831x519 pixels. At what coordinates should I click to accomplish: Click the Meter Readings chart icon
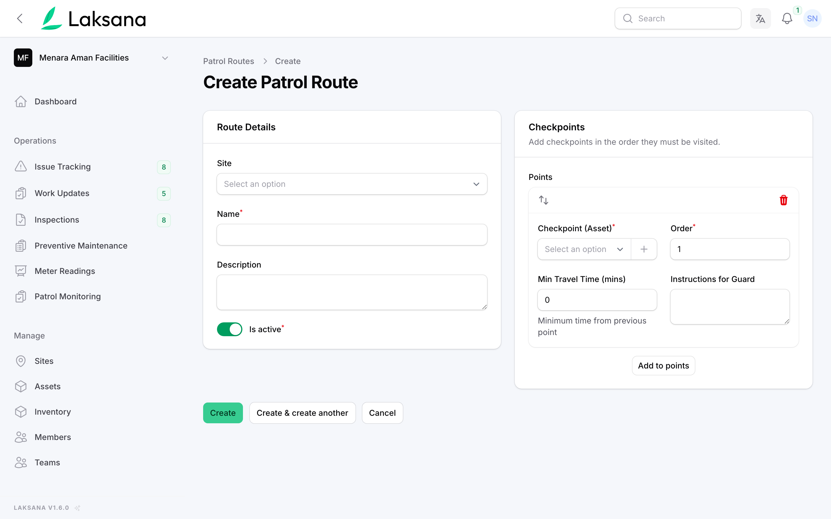click(20, 271)
